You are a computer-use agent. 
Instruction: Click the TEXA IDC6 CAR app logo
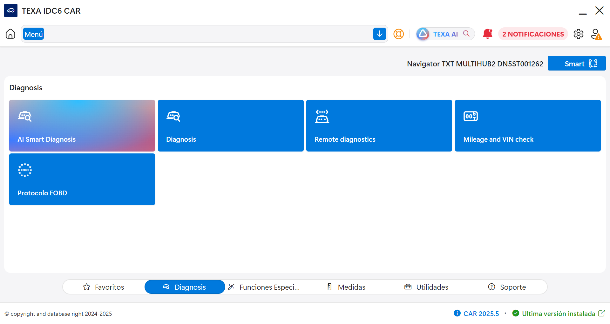pos(11,10)
